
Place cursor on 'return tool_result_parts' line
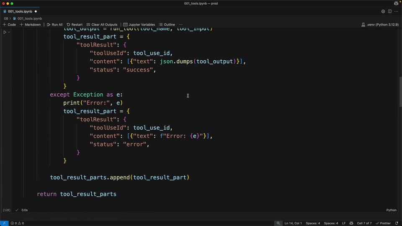coord(77,194)
